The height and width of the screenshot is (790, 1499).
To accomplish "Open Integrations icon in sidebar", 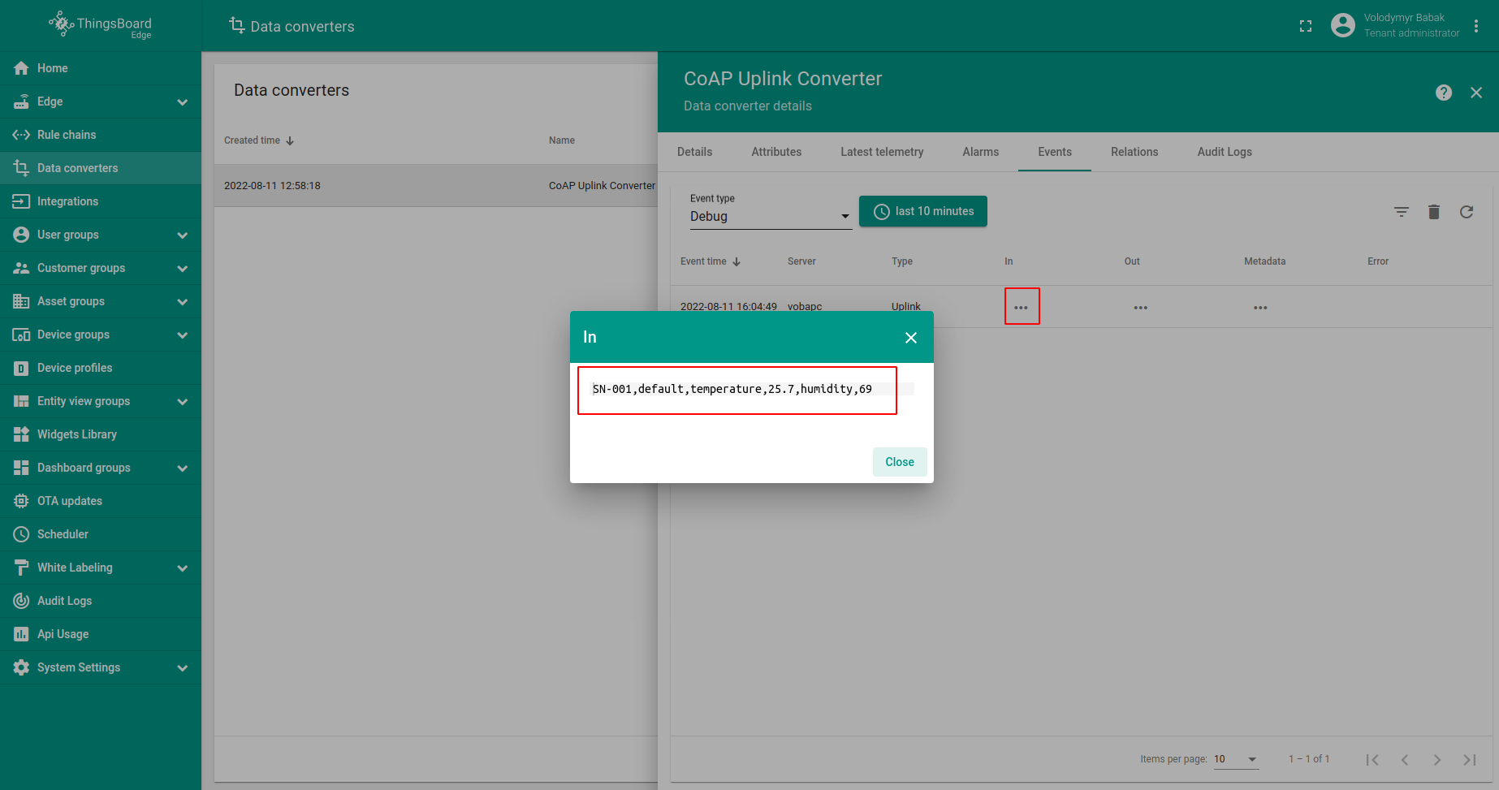I will 21,201.
